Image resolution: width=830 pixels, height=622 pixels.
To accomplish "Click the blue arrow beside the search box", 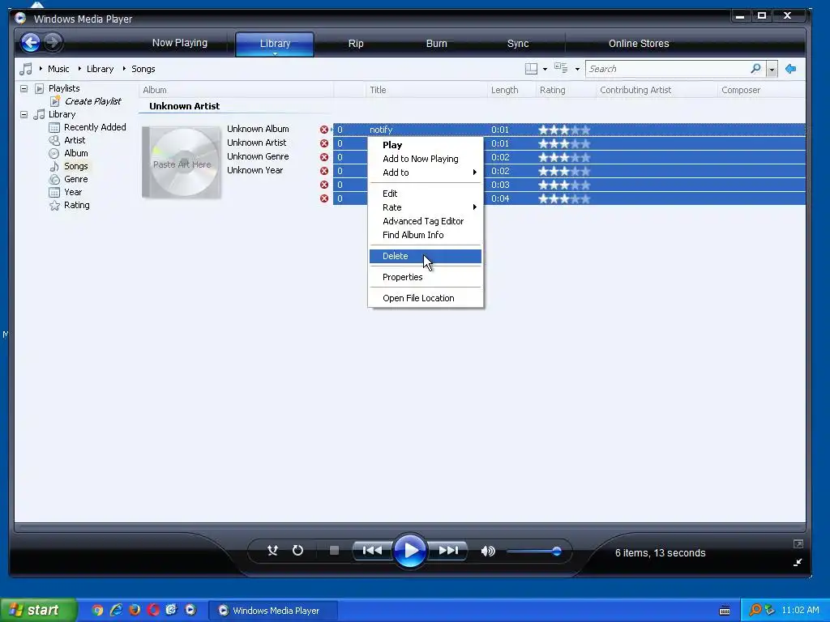I will point(791,69).
